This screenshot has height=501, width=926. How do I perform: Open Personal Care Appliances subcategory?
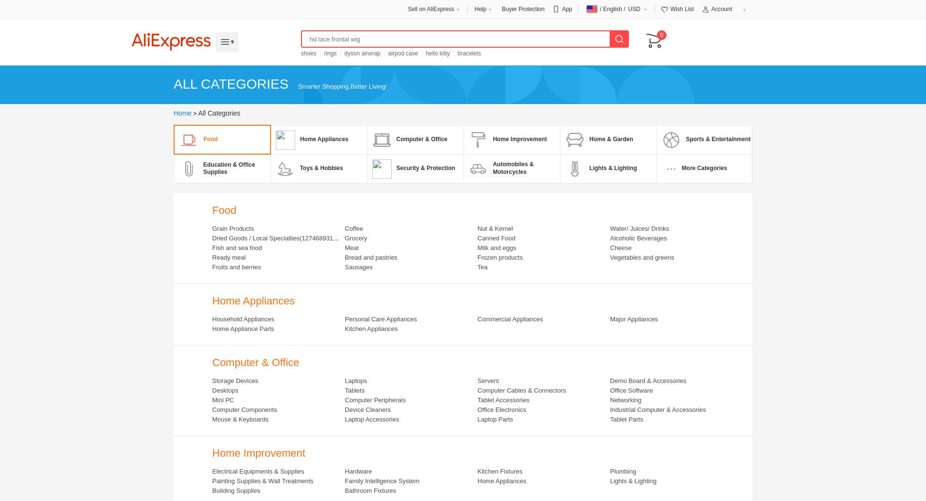[381, 319]
